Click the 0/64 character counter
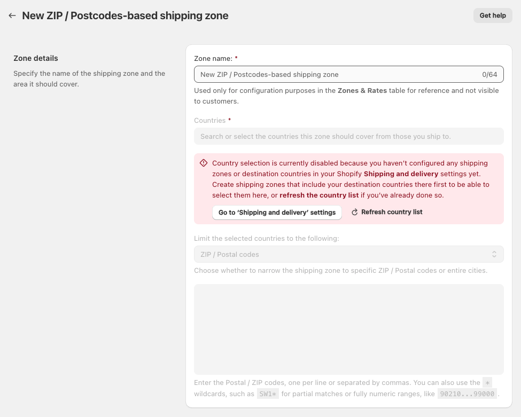 [489, 75]
